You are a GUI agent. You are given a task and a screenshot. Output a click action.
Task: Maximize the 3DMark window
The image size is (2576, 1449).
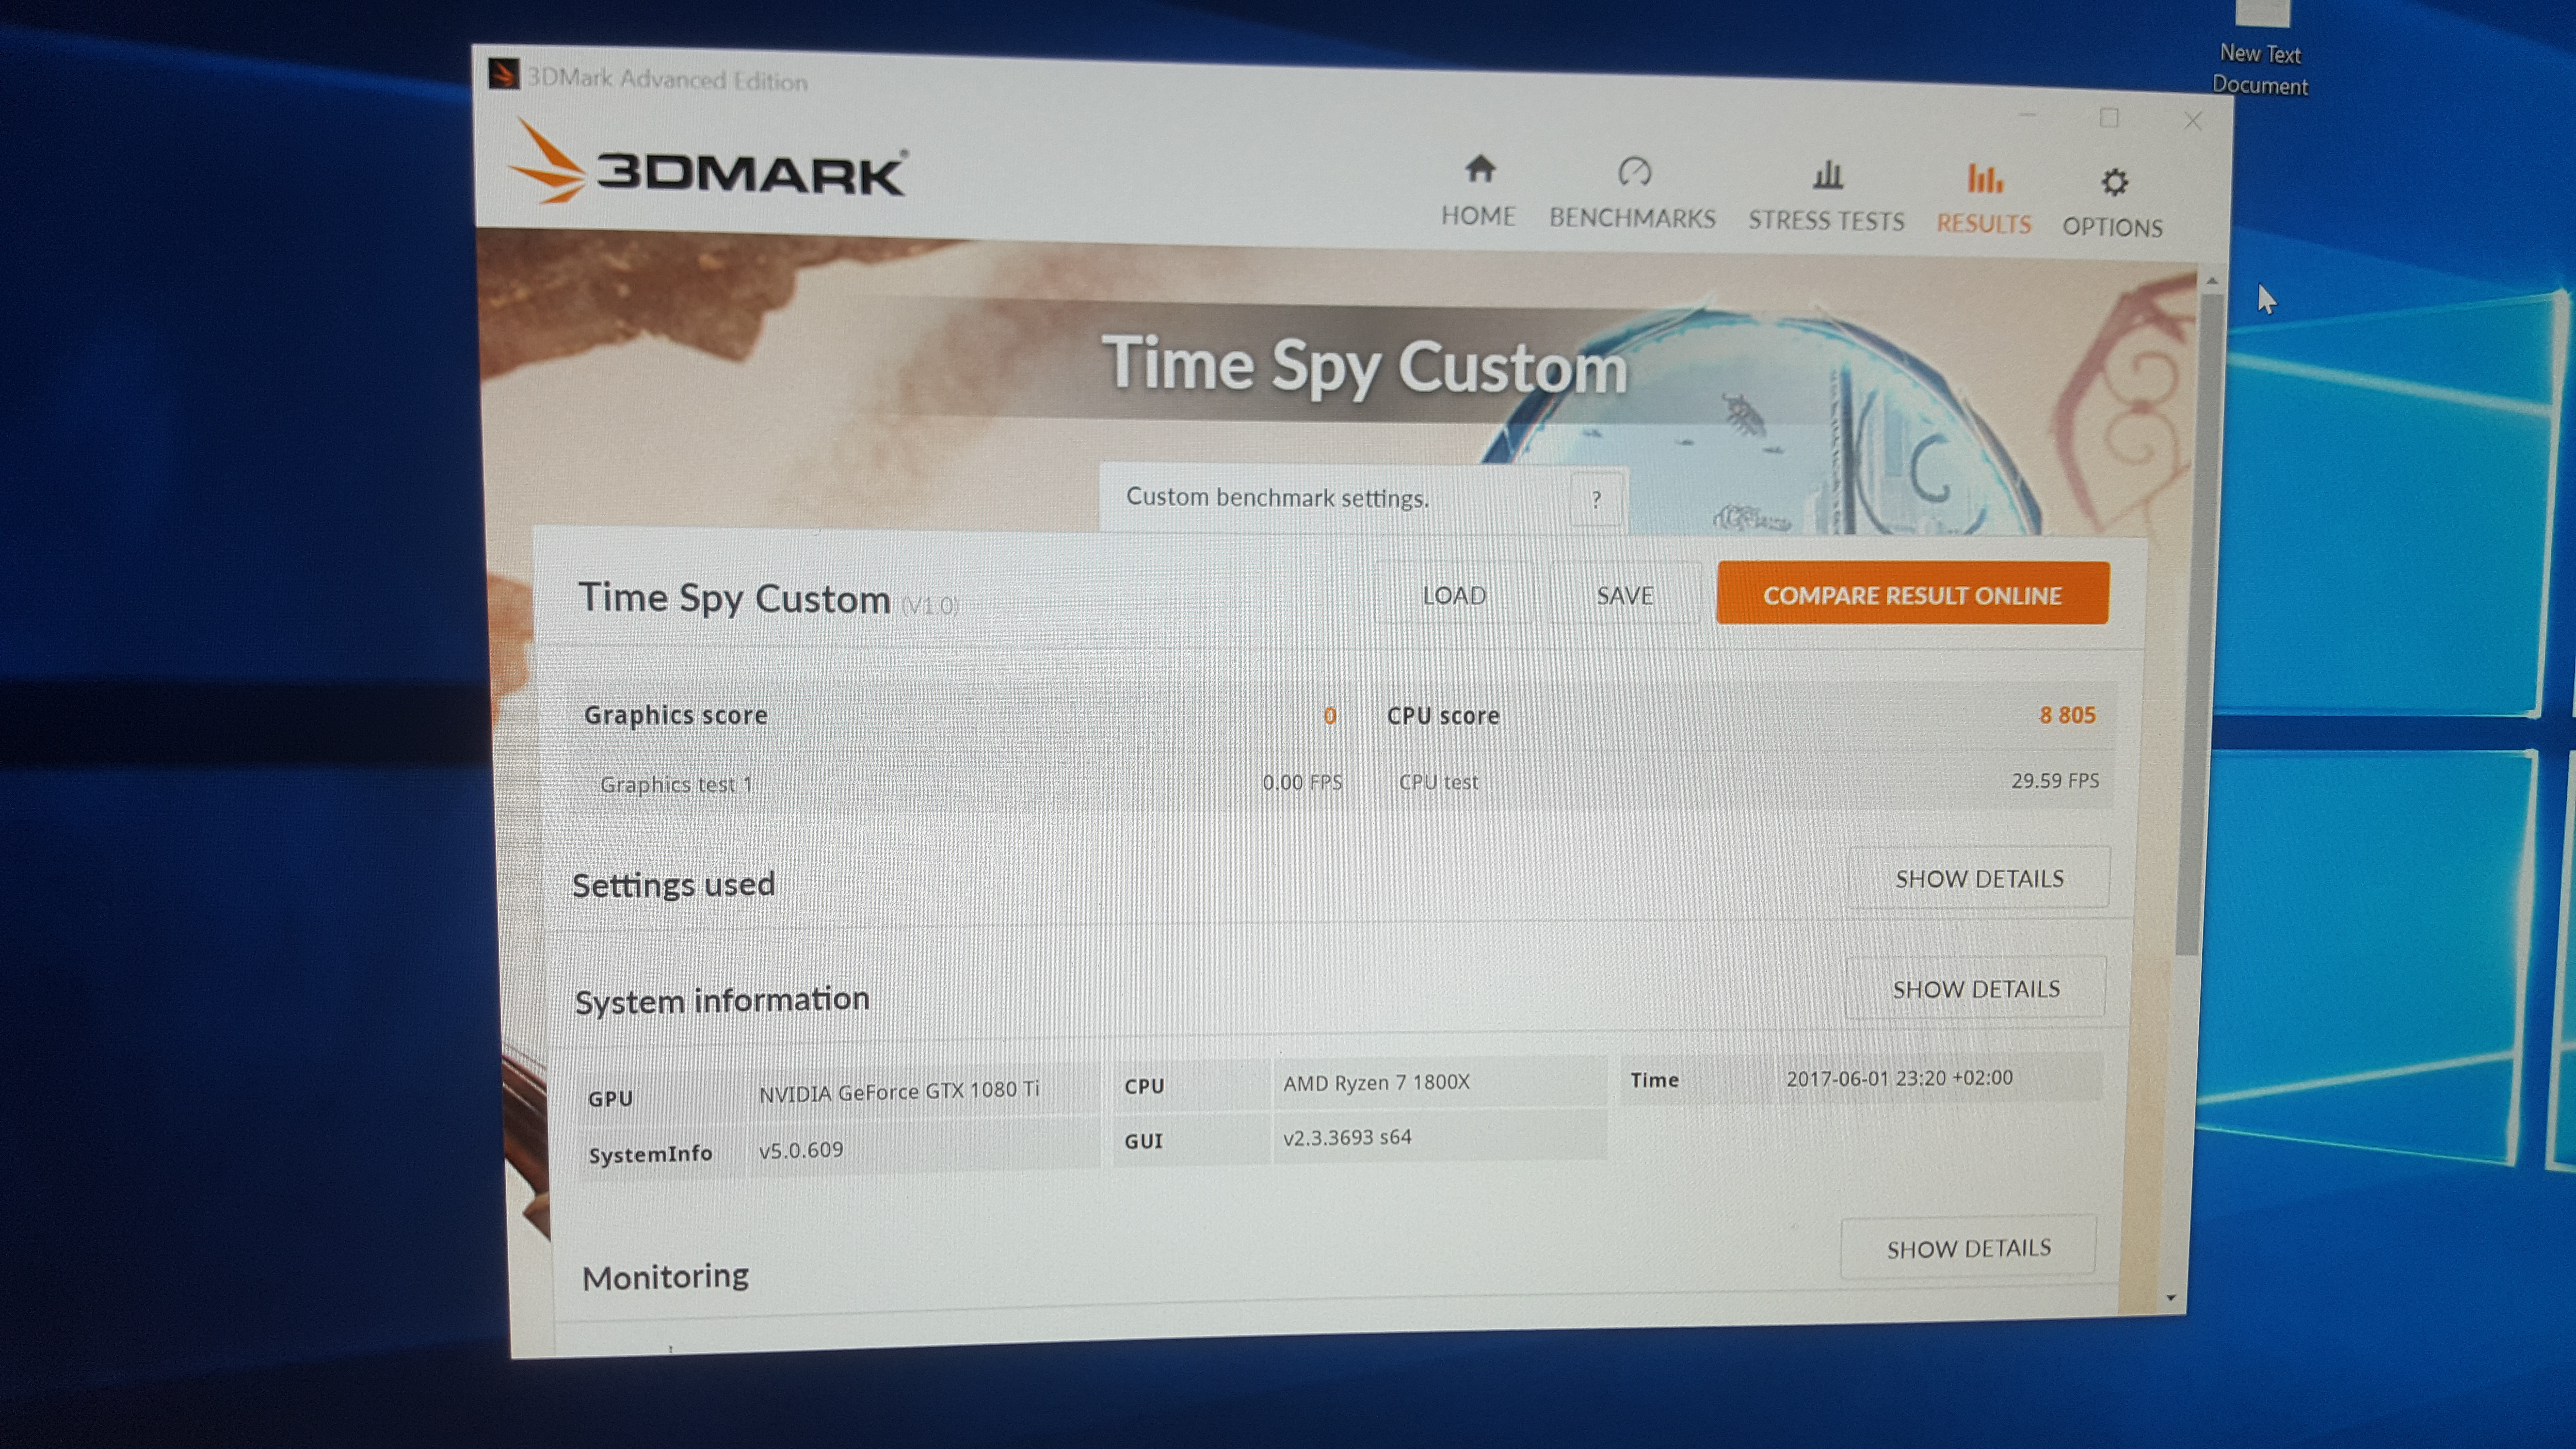2109,118
